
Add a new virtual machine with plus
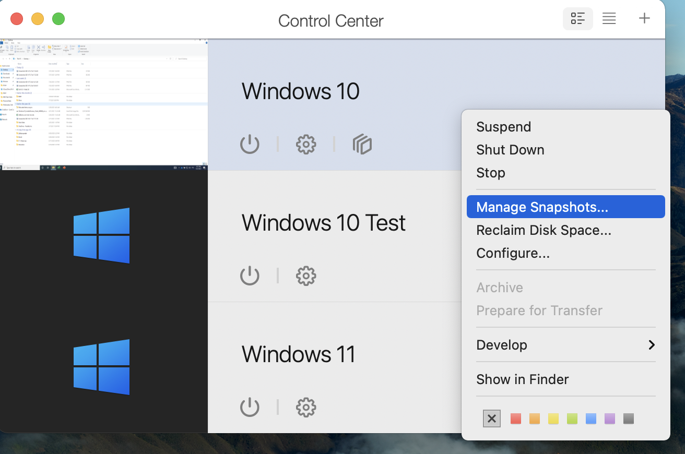pos(644,18)
